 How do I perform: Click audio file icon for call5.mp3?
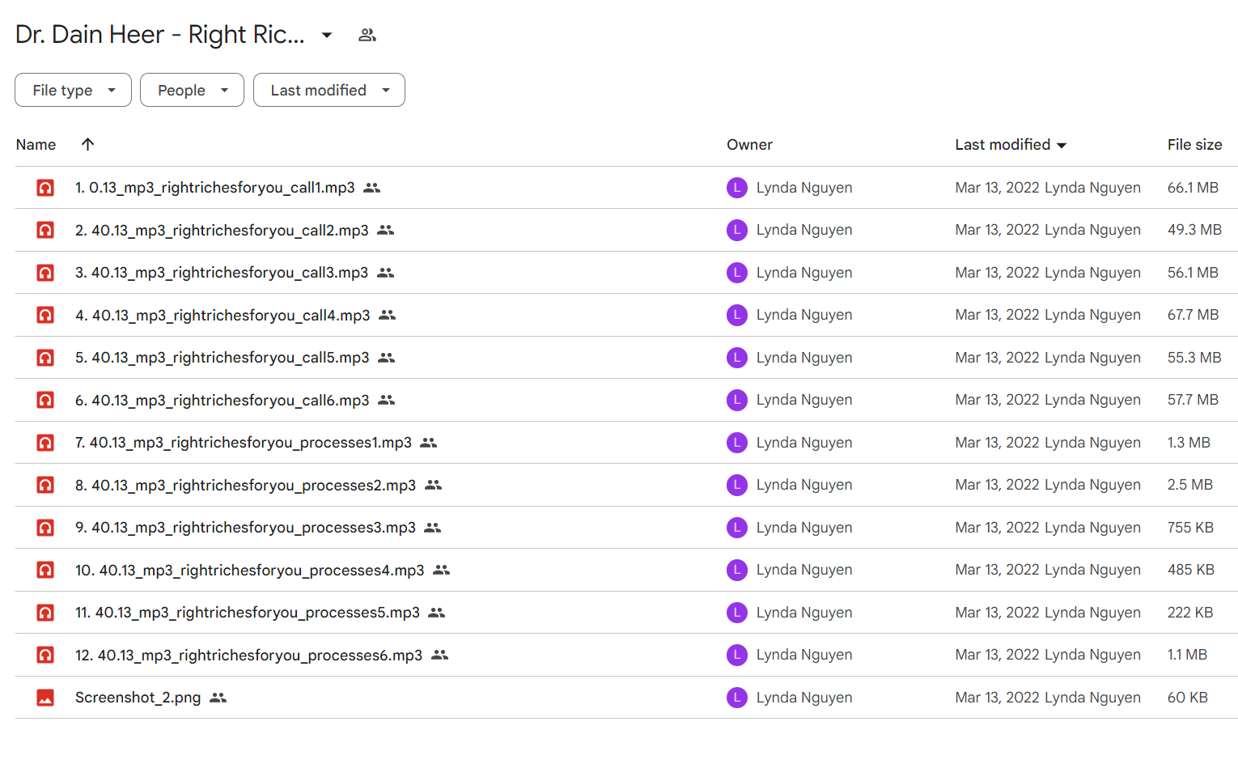45,358
